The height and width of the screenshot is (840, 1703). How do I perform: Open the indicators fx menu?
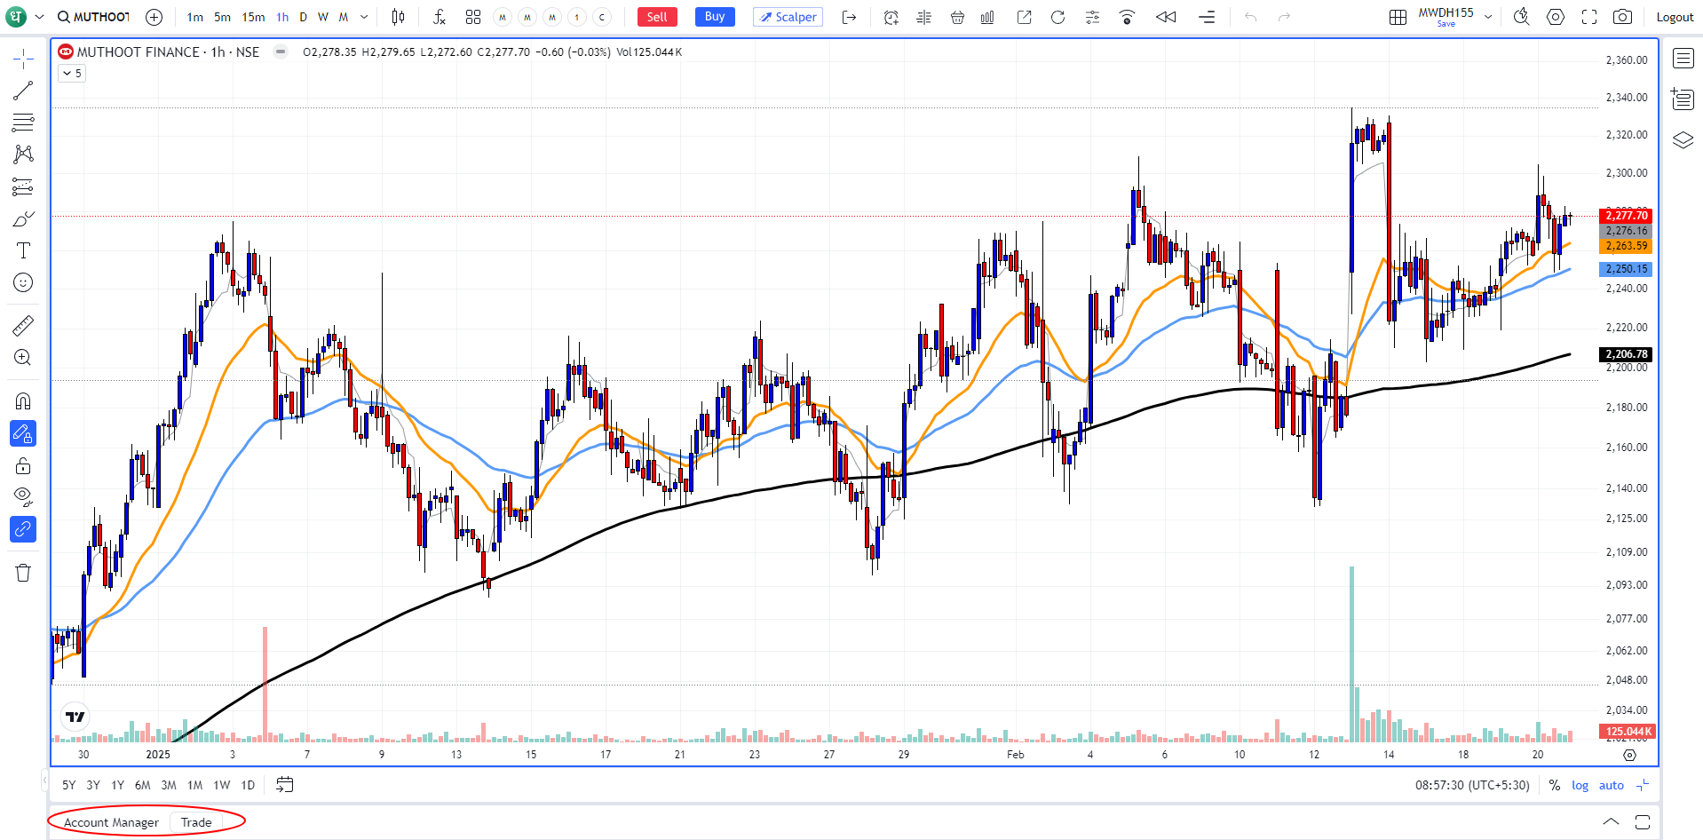point(439,17)
